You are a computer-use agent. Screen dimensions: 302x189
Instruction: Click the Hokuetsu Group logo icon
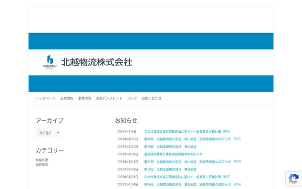pos(50,62)
